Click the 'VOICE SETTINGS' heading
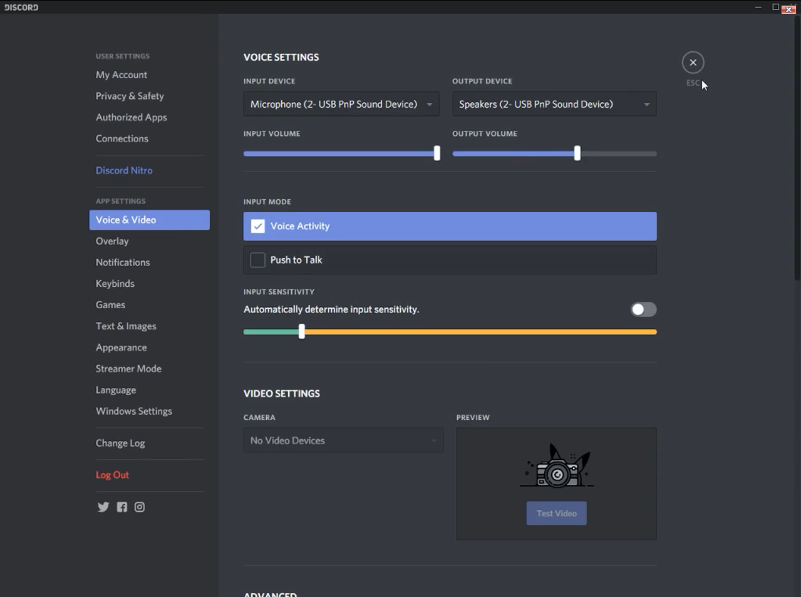This screenshot has width=801, height=597. click(281, 57)
